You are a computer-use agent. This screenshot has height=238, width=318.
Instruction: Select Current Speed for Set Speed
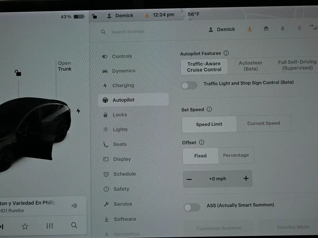tap(263, 123)
